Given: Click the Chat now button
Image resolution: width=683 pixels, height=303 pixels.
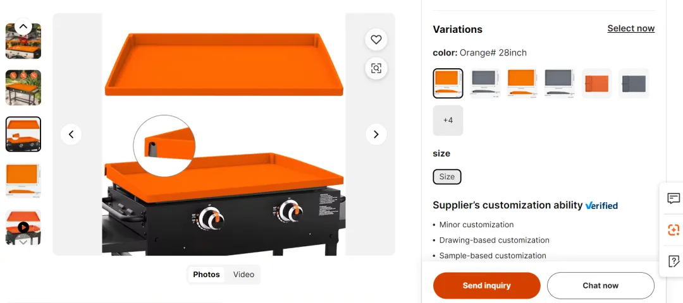Looking at the screenshot, I should click(601, 285).
